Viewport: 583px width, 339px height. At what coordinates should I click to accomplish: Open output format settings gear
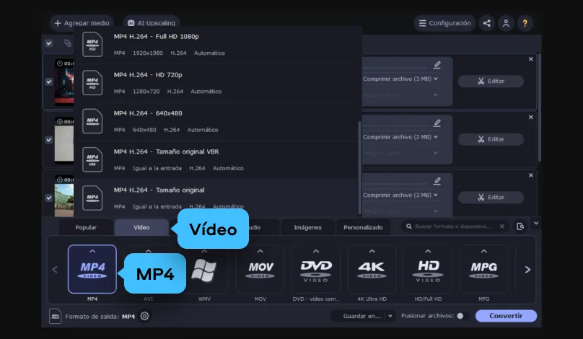(144, 316)
